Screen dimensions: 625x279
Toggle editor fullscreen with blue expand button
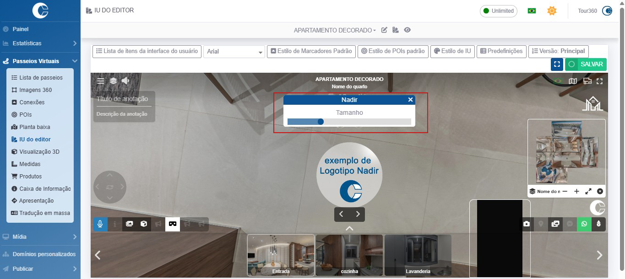557,64
